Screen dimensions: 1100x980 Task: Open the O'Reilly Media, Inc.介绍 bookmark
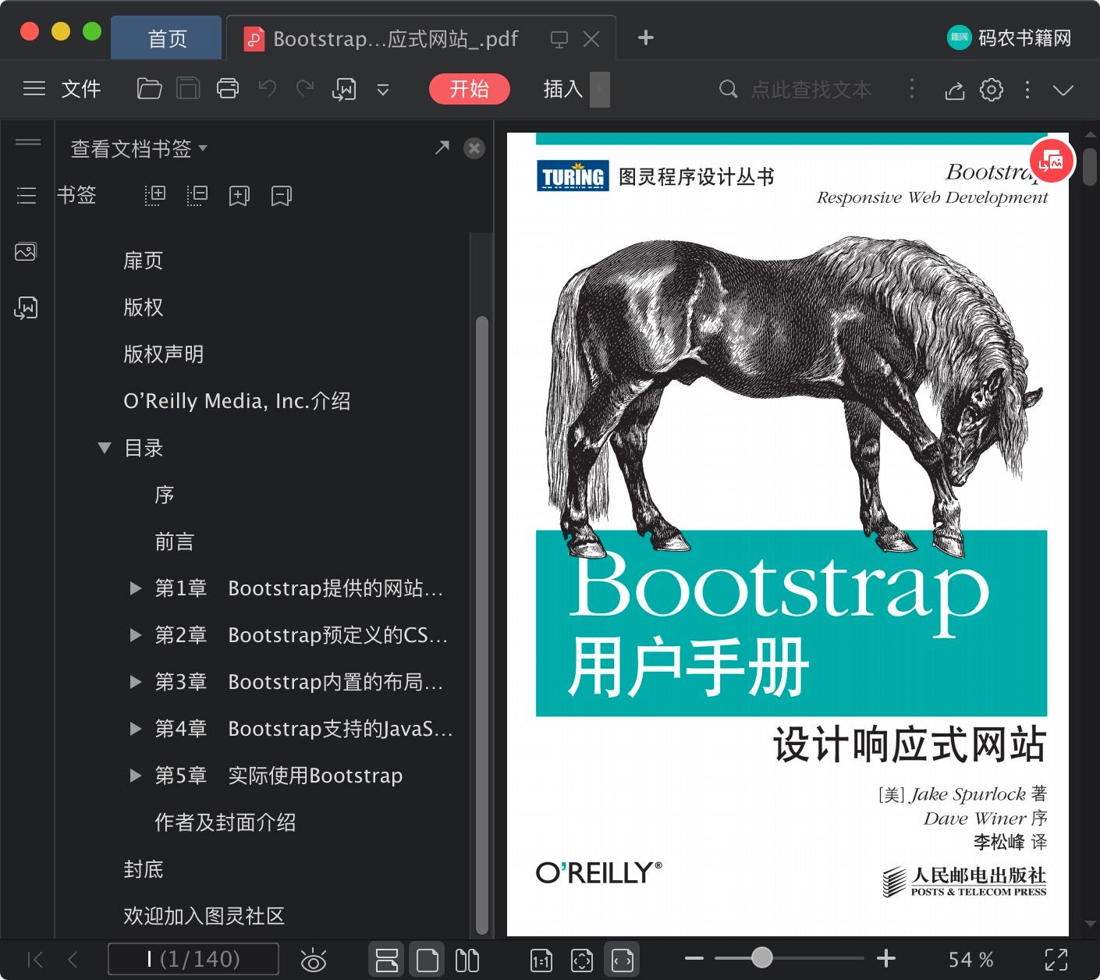point(237,401)
